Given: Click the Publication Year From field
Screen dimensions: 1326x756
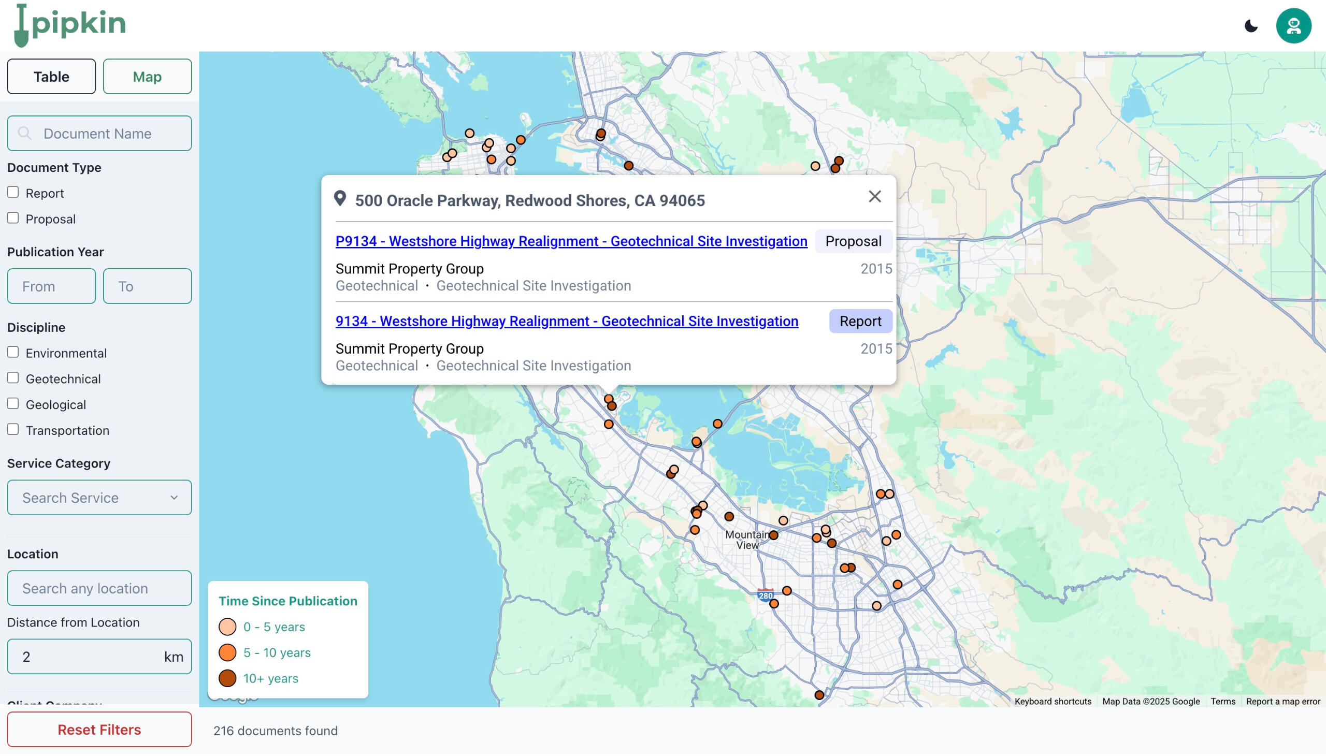Looking at the screenshot, I should (x=51, y=286).
